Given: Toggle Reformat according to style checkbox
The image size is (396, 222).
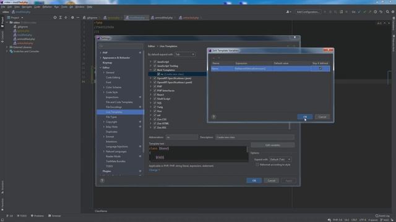Looking at the screenshot, I should coord(257,165).
